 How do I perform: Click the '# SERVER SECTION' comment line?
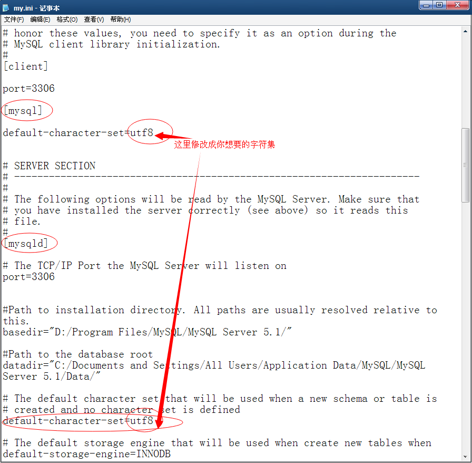(50, 166)
